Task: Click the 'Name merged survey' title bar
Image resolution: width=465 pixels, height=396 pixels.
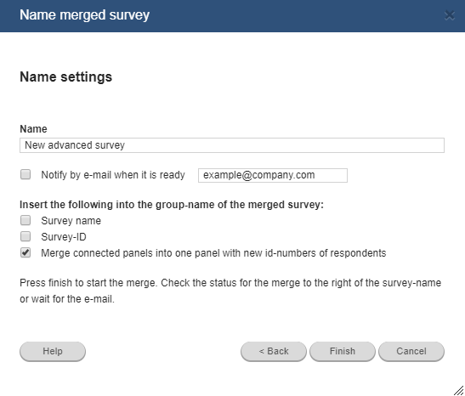Action: pyautogui.click(x=84, y=14)
